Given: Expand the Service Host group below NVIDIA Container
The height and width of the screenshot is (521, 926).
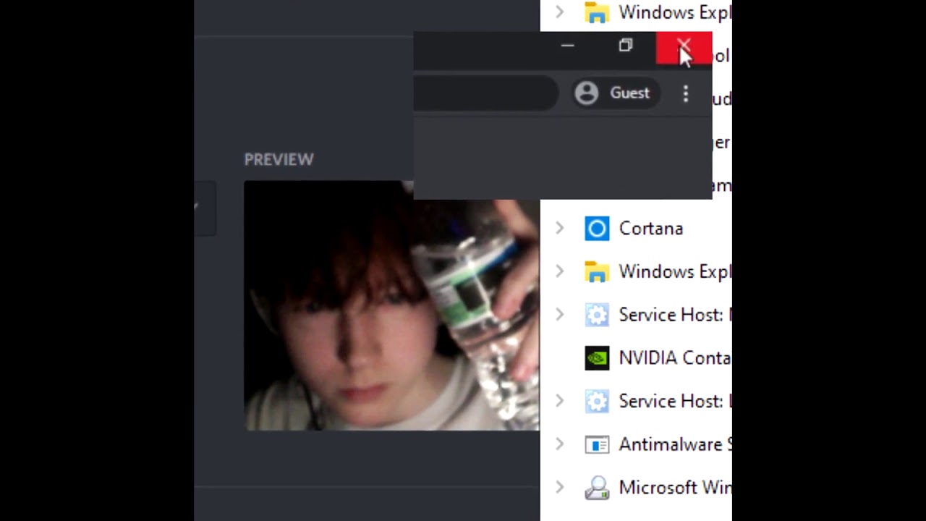Looking at the screenshot, I should [559, 402].
